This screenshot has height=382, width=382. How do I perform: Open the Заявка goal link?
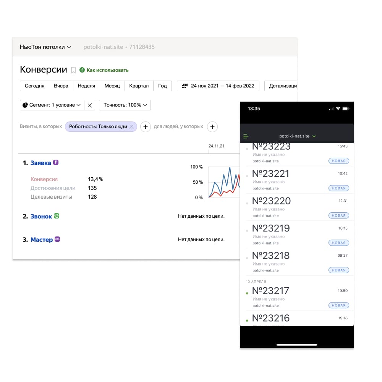click(x=40, y=163)
